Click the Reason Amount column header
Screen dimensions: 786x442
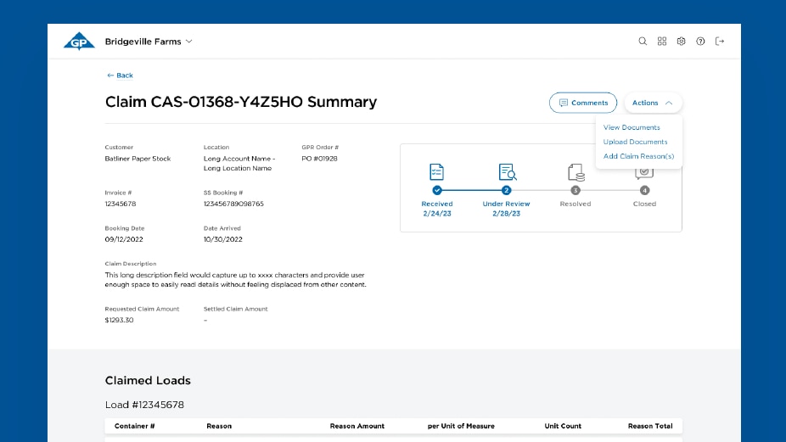point(357,426)
